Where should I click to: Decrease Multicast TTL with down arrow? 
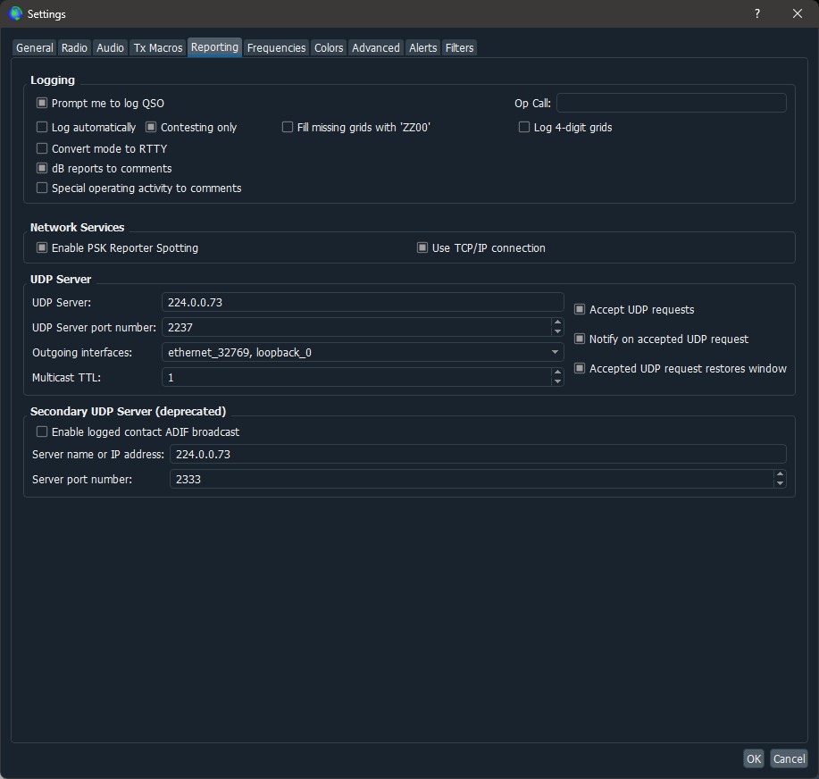(x=557, y=382)
